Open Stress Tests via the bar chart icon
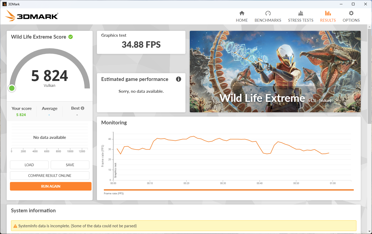 point(301,13)
